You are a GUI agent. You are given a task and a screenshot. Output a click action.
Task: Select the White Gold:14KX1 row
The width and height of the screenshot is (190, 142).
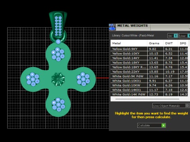point(149,90)
